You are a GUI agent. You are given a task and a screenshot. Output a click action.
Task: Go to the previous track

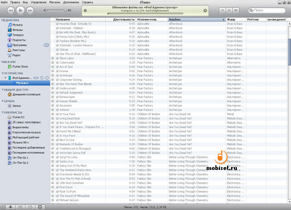(x=10, y=10)
